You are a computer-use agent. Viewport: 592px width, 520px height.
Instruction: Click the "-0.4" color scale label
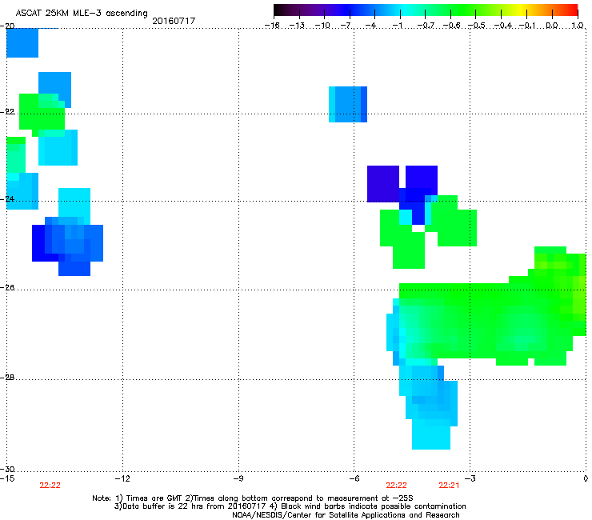(503, 26)
